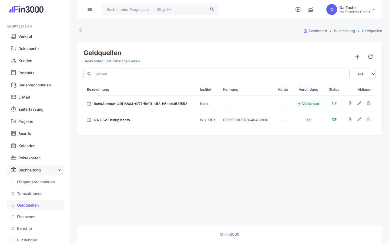Open the analytics chart icon in header
Viewport: 389px width, 243px height.
[310, 9]
